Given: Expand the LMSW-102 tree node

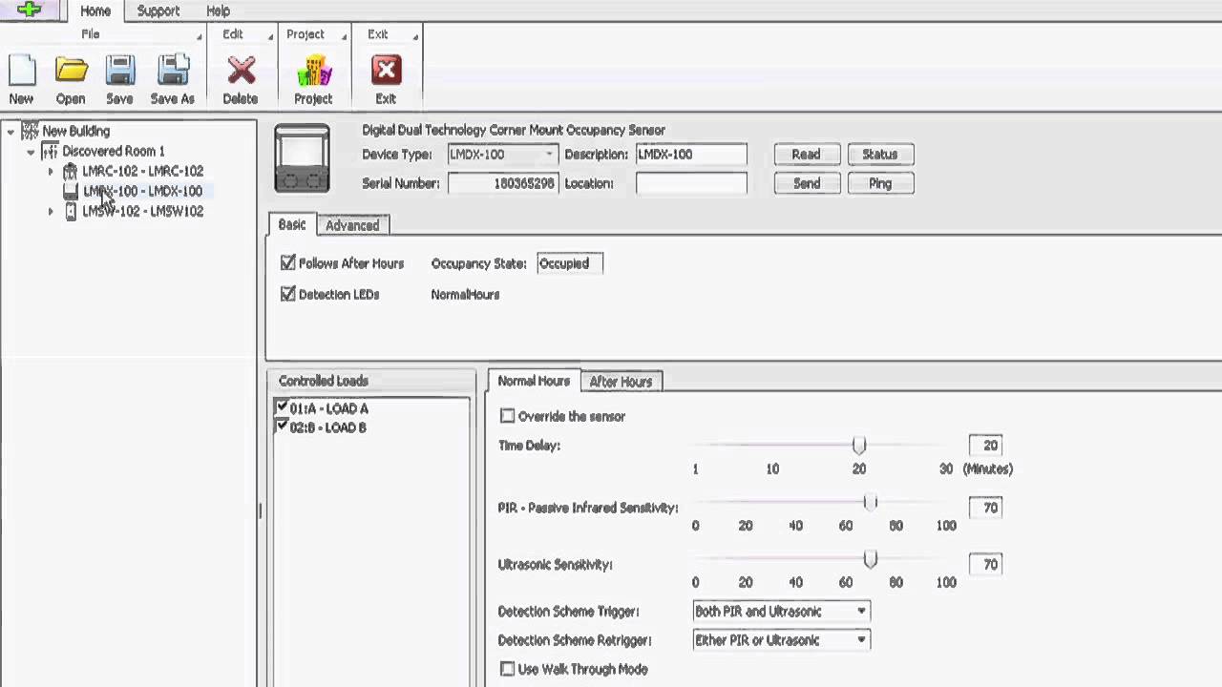Looking at the screenshot, I should coord(51,211).
